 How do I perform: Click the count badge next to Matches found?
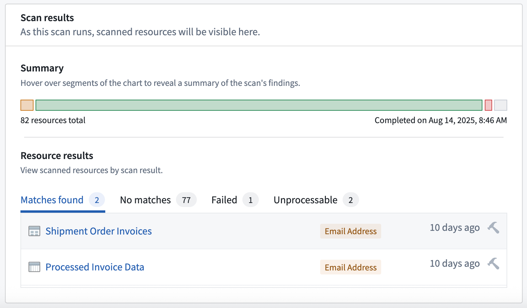click(x=97, y=200)
